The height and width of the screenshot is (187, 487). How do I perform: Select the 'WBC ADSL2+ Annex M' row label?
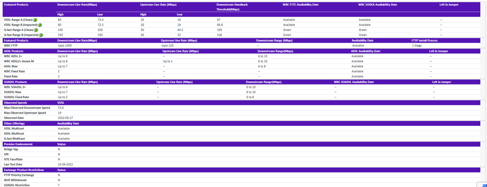point(19,61)
